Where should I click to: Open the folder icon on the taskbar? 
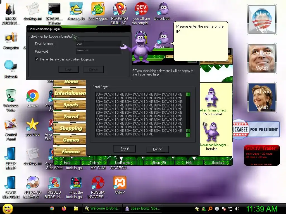point(76,208)
